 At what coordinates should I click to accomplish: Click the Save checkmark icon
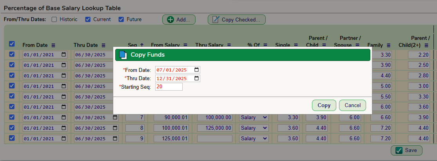pyautogui.click(x=399, y=150)
